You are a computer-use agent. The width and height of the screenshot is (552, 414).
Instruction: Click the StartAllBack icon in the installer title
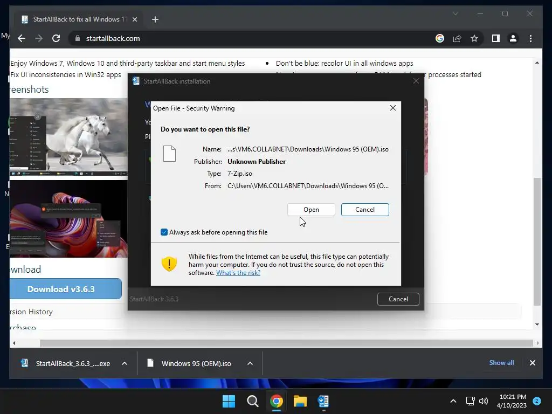(136, 81)
